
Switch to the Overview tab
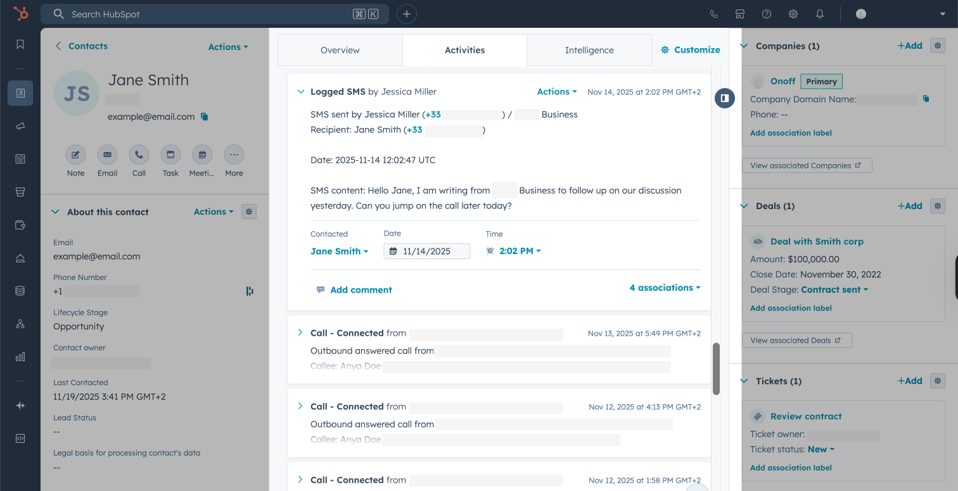(x=340, y=50)
